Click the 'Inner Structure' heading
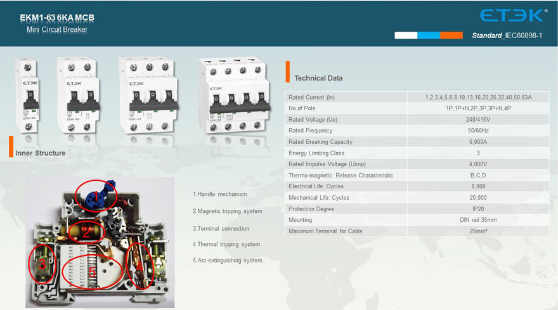 40,153
